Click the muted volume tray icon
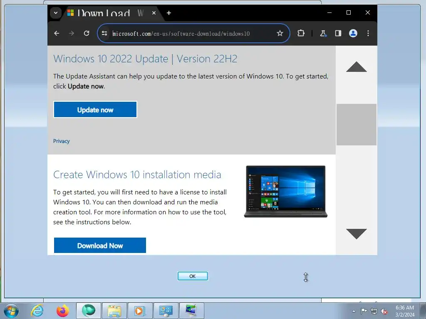 point(384,311)
